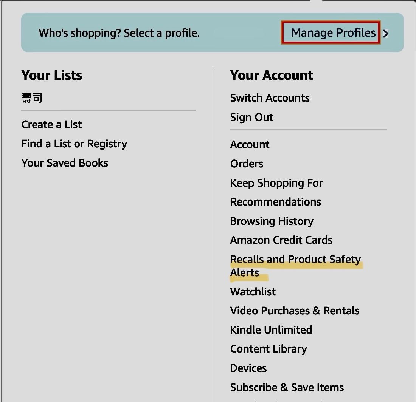Open Subscribe & Save Items

pos(287,387)
